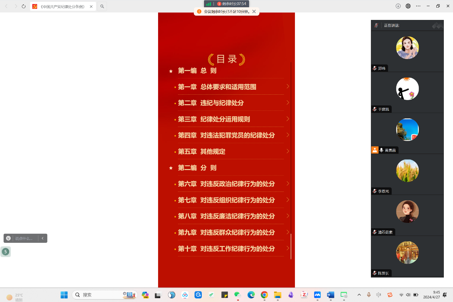Toggle the muted mic icon beside 正在讲话

[376, 25]
